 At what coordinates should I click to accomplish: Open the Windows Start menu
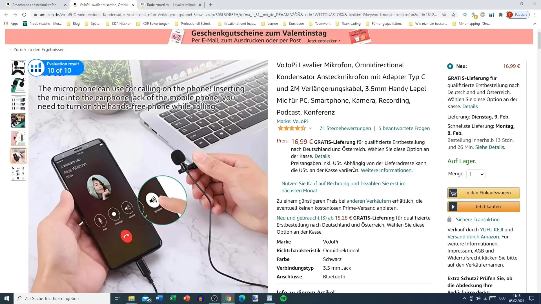click(7, 298)
